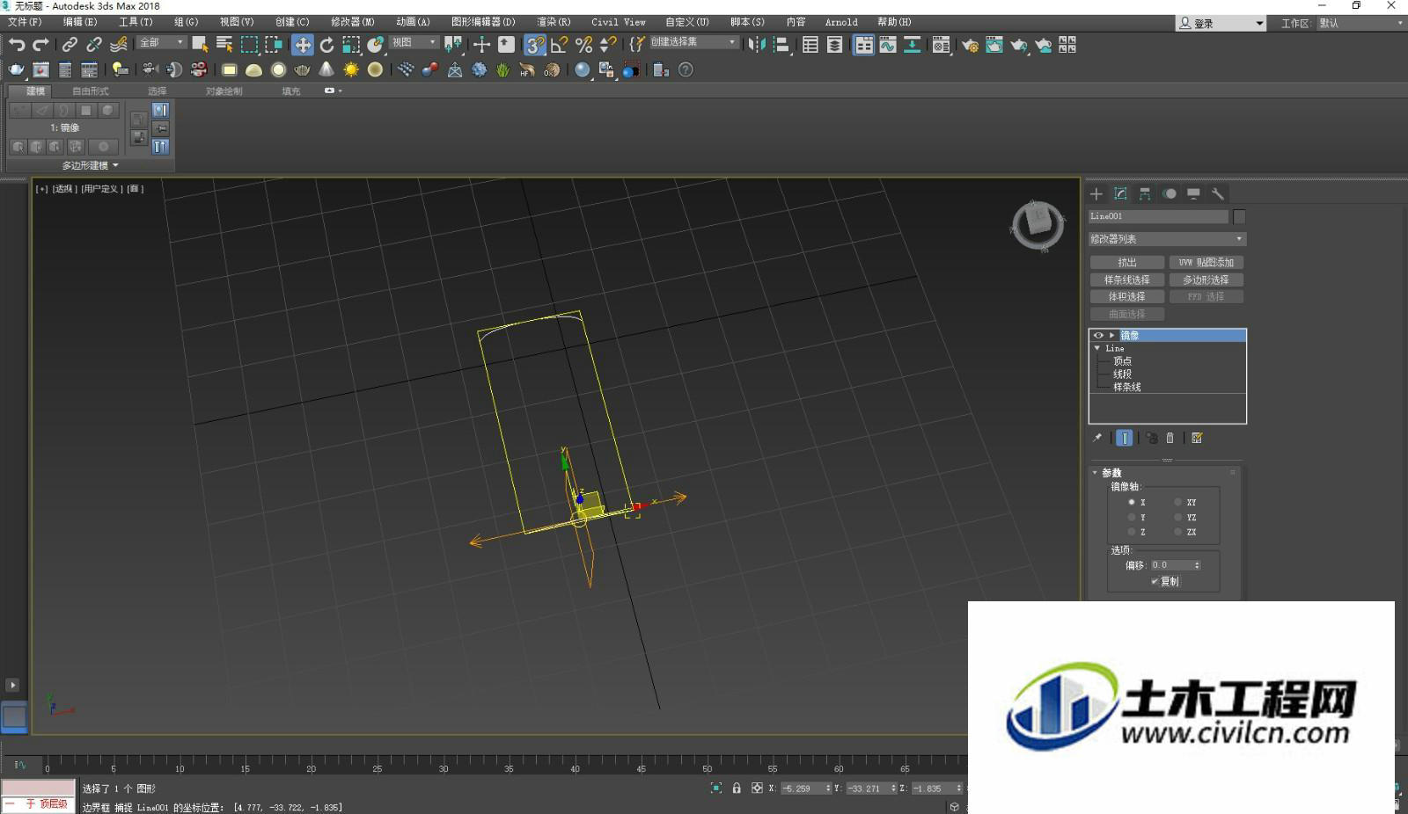Switch to the 对象绘制 ribbon tab
Screen dimensions: 1408x814
(224, 91)
